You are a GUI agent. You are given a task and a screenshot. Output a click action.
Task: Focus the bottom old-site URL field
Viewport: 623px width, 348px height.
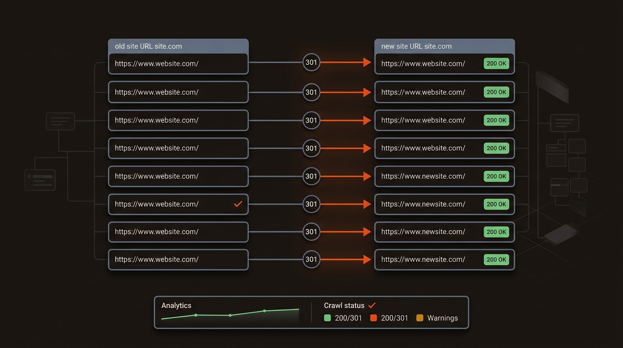pyautogui.click(x=178, y=260)
